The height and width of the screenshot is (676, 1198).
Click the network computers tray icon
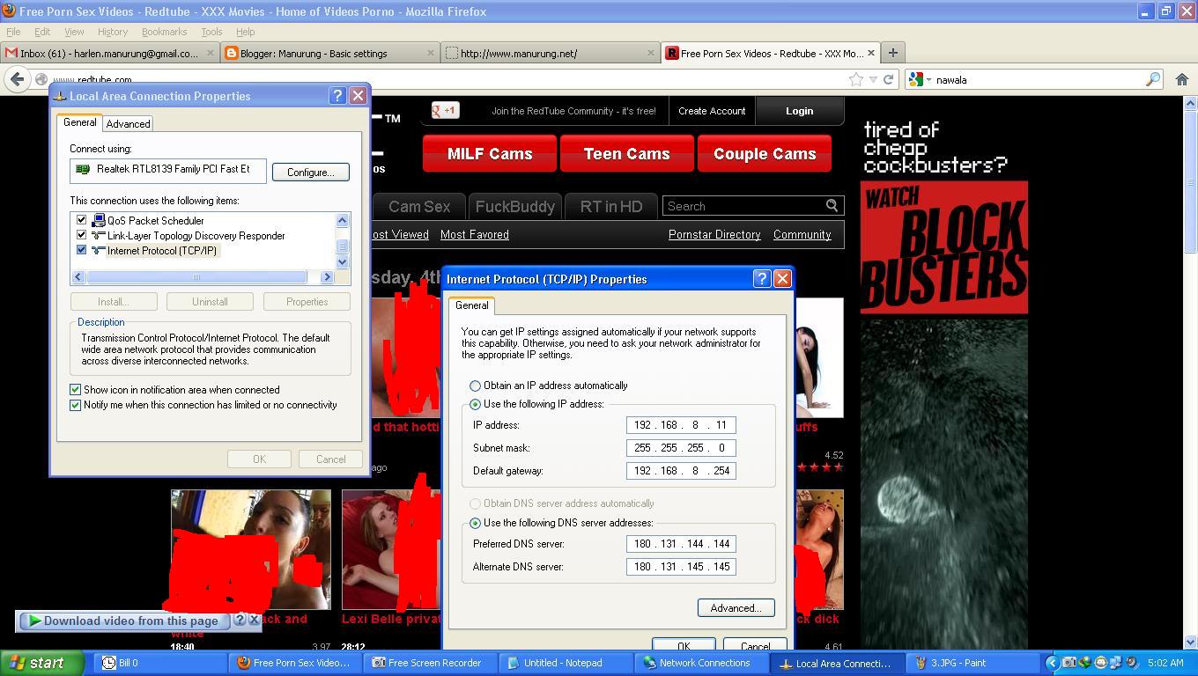tap(1116, 663)
